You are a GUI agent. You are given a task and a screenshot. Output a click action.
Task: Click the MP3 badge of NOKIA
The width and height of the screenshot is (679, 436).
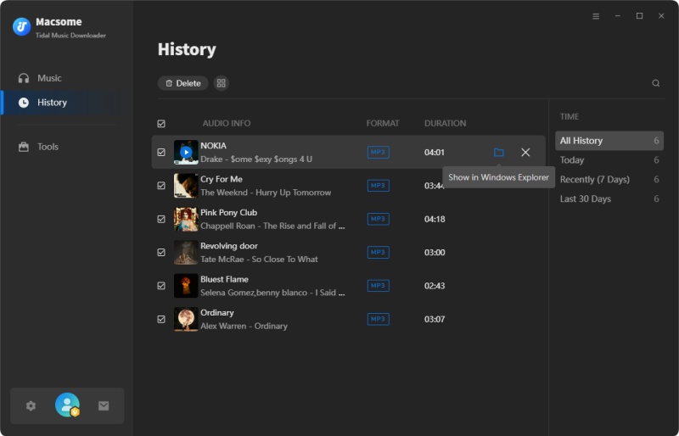[x=378, y=153]
